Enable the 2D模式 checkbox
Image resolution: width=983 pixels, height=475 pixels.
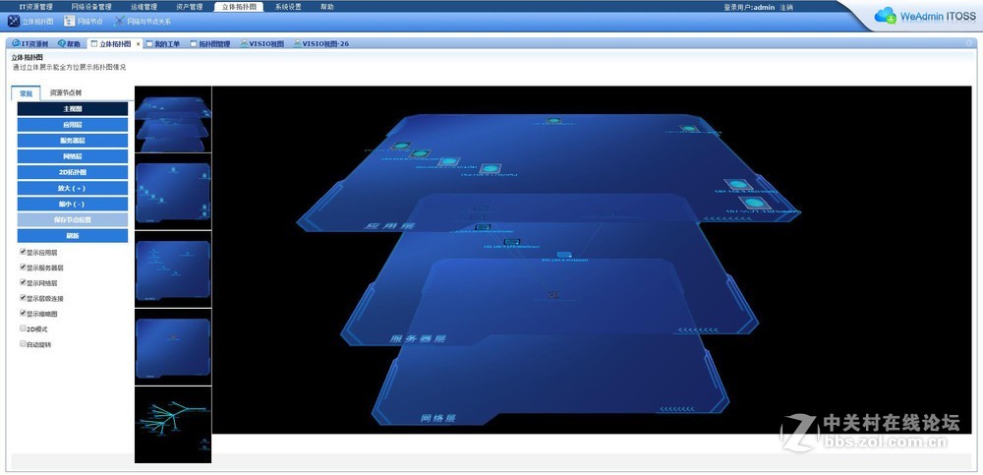pyautogui.click(x=24, y=328)
